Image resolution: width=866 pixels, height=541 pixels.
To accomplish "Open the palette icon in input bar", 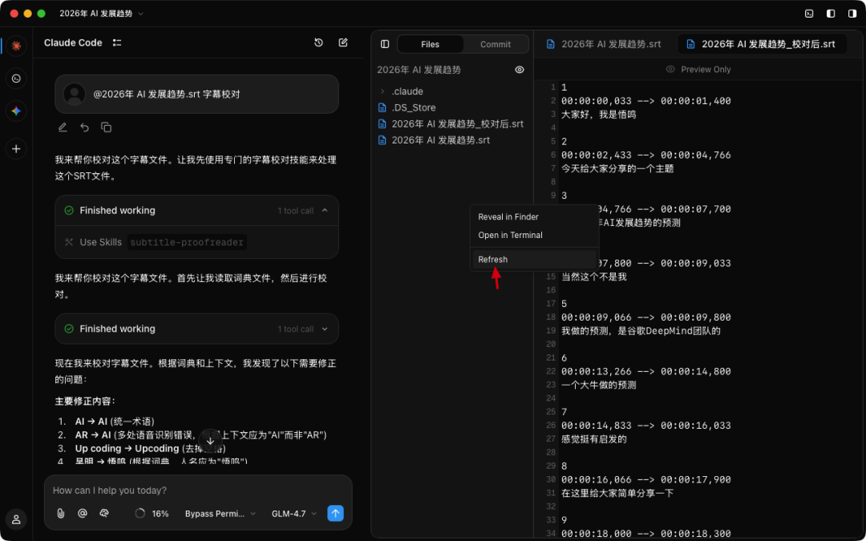I will [103, 514].
